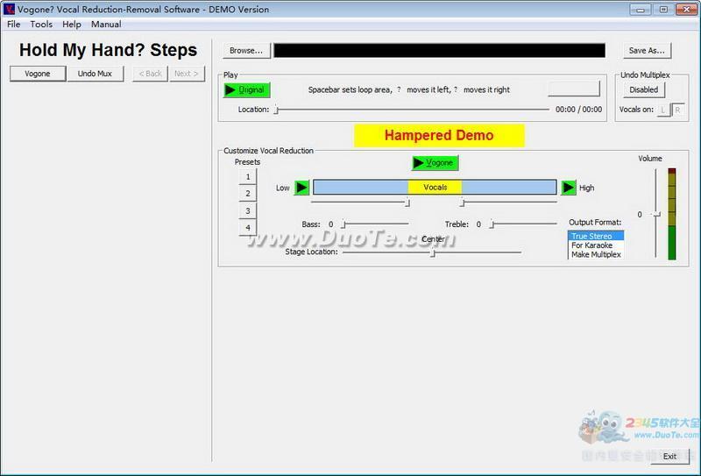
Task: Open the Help menu
Action: click(x=72, y=25)
